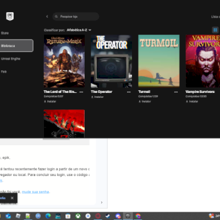Open Discord from the taskbar
220x220 pixels.
118,216
